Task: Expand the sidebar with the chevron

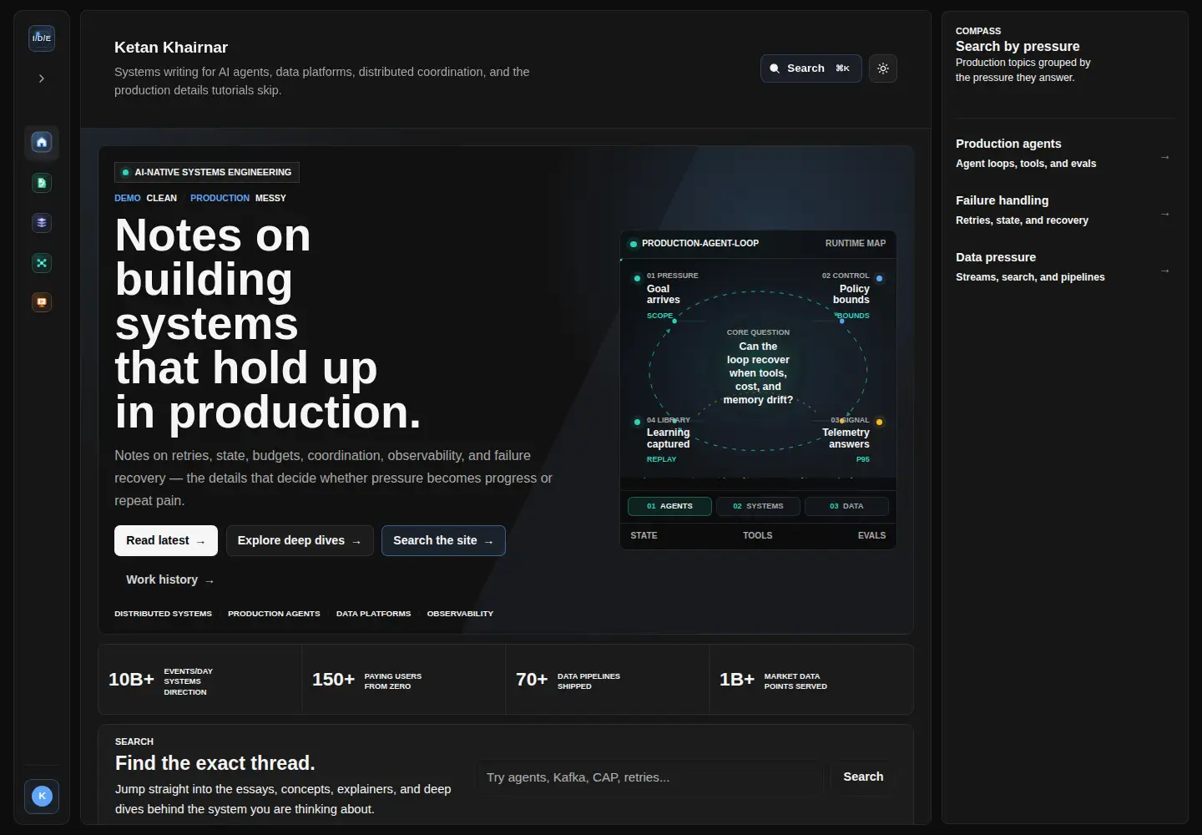Action: coord(42,78)
